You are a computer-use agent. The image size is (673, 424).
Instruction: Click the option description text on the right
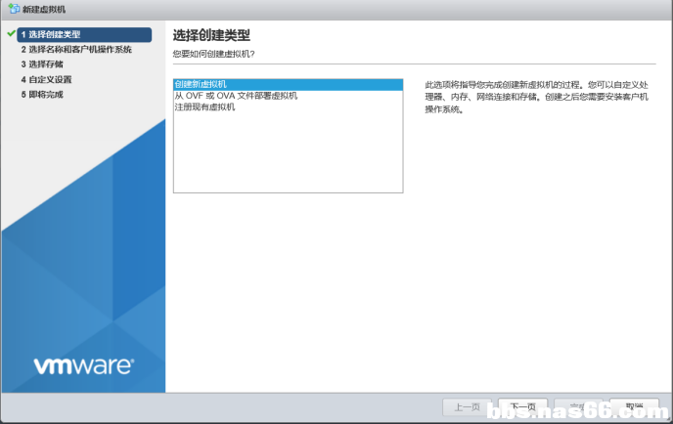pyautogui.click(x=536, y=97)
